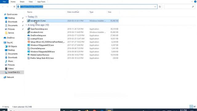Open the File ribbon tab
Image resolution: width=197 pixels, height=111 pixels.
point(4,2)
